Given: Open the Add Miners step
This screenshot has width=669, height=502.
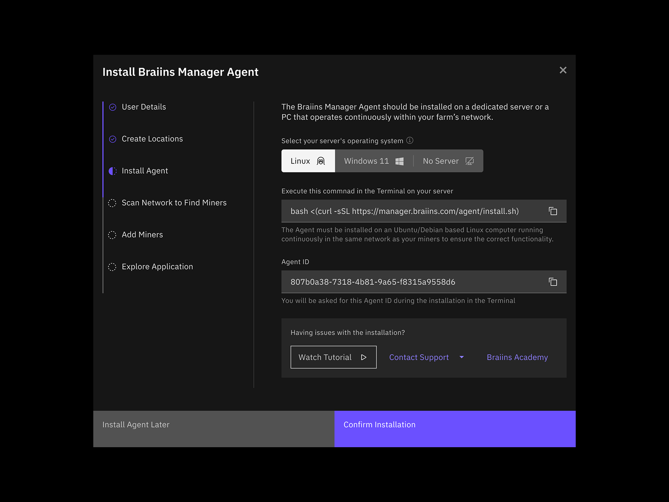Looking at the screenshot, I should [142, 235].
